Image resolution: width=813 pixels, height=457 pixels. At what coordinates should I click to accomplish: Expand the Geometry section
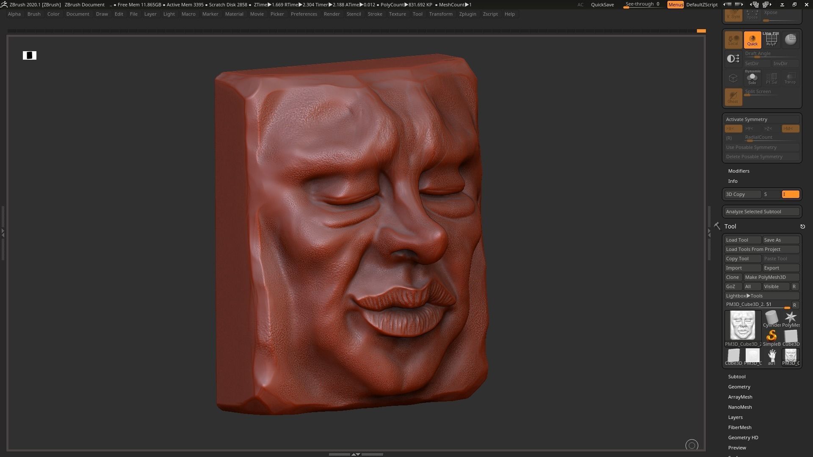coord(739,387)
